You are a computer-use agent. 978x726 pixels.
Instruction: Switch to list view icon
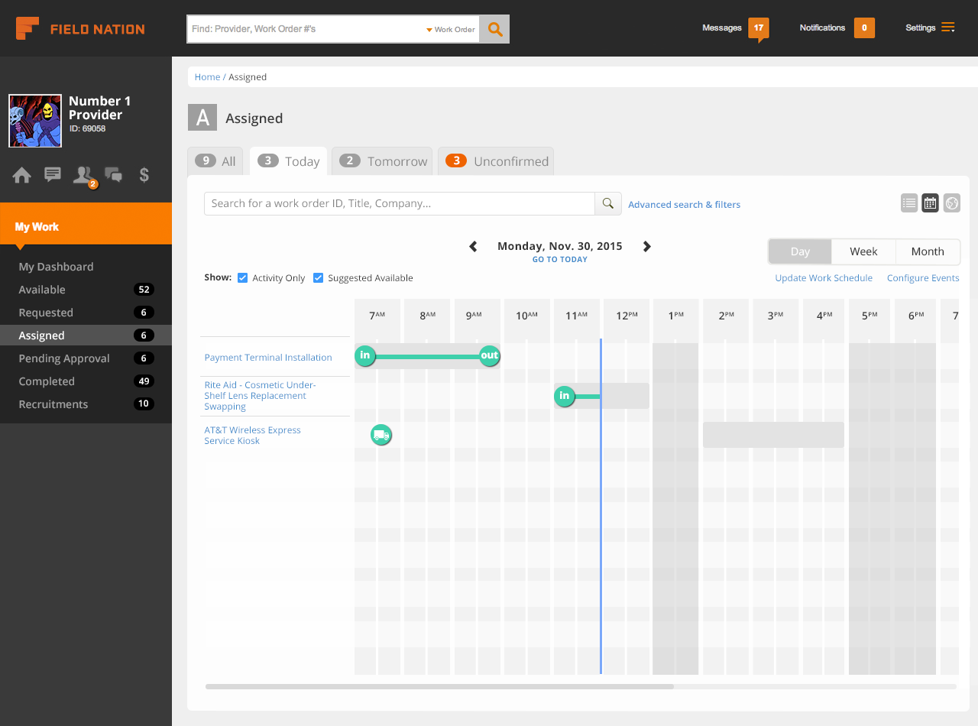(909, 203)
